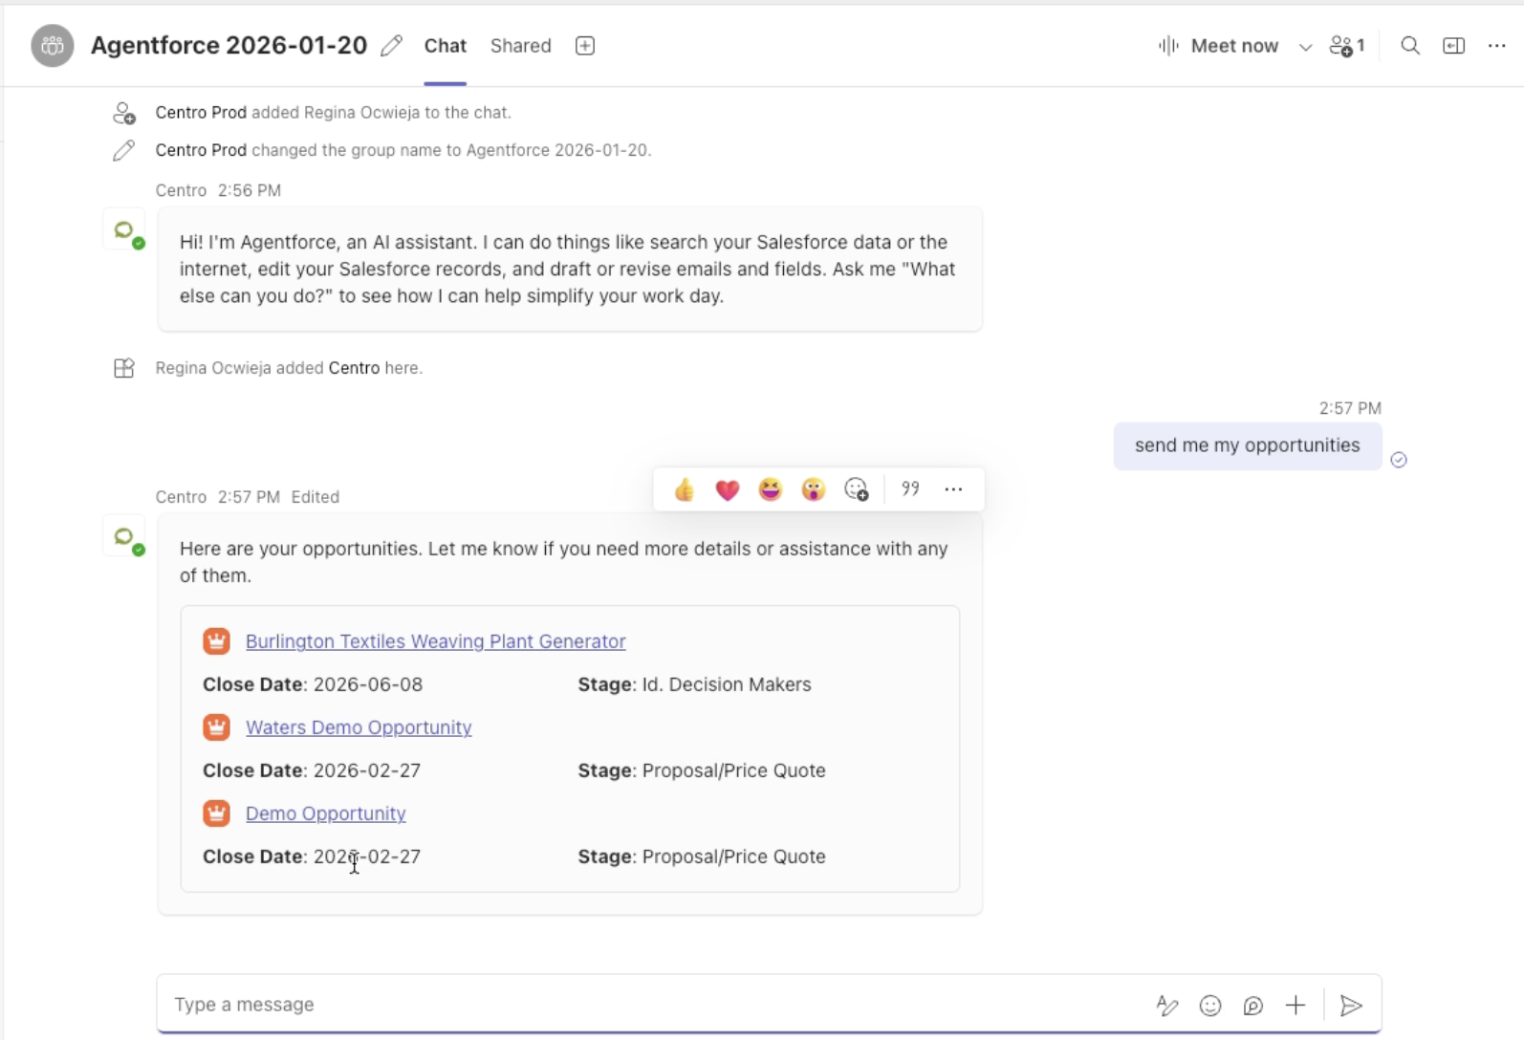The image size is (1524, 1040).
Task: Open more chat options in header
Action: tap(1497, 46)
